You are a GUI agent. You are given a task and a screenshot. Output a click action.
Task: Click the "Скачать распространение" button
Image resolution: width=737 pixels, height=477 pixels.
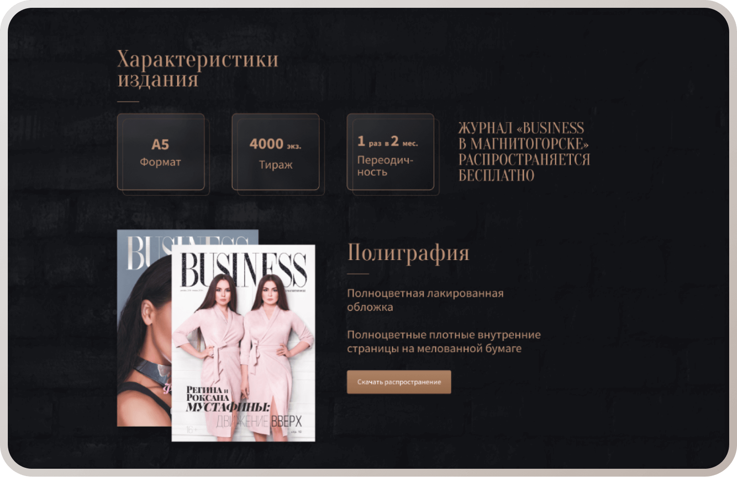[399, 382]
